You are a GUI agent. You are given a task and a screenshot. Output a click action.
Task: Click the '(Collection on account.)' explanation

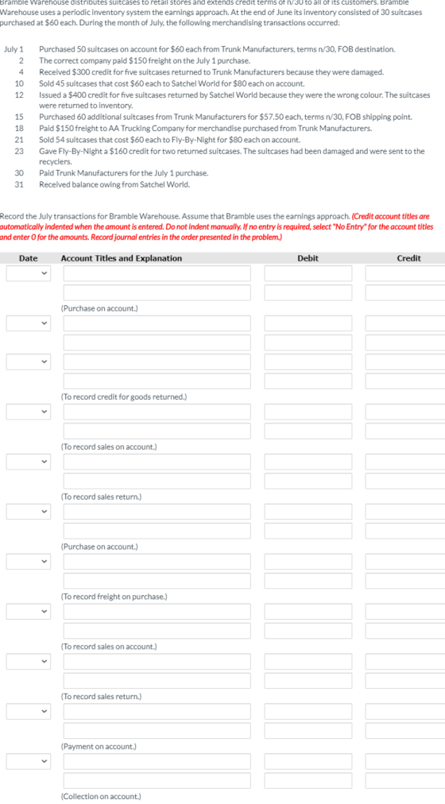pos(100,796)
